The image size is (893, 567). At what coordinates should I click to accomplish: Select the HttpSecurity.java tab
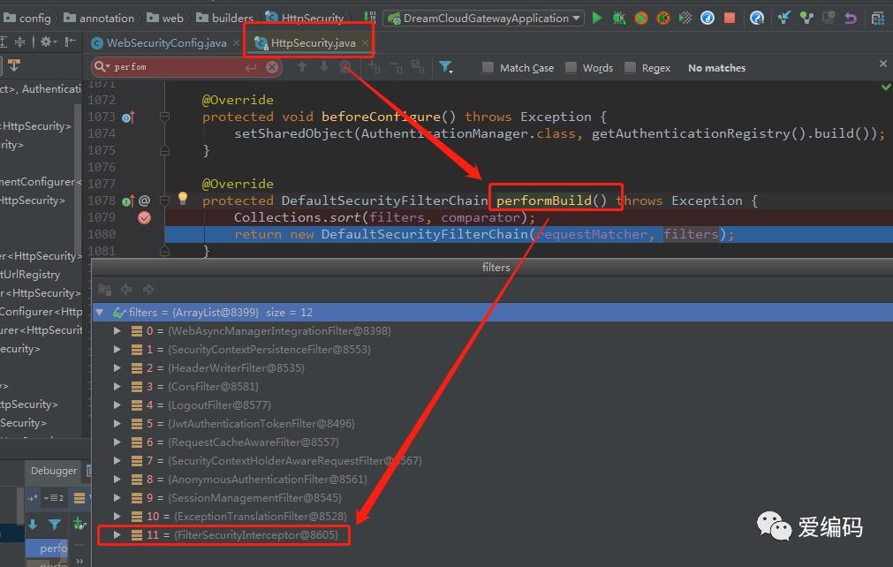pyautogui.click(x=314, y=42)
